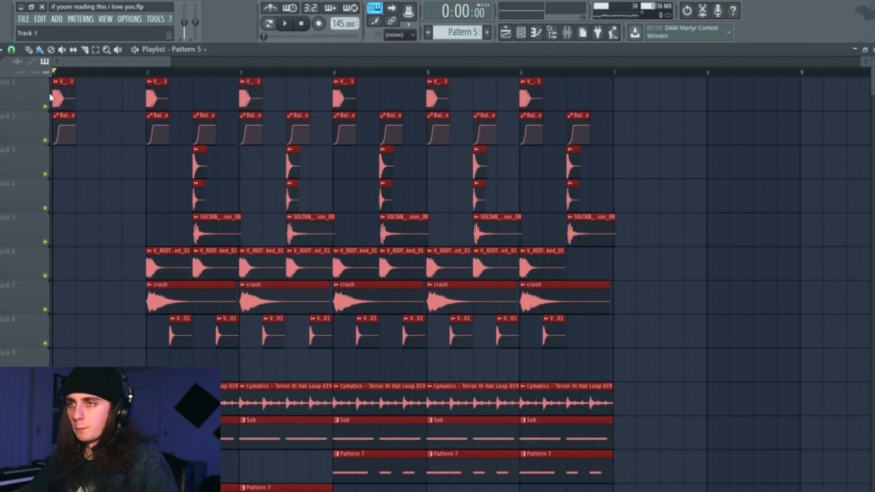Toggle typing keyboard to piano button
Image resolution: width=875 pixels, height=492 pixels.
[375, 8]
